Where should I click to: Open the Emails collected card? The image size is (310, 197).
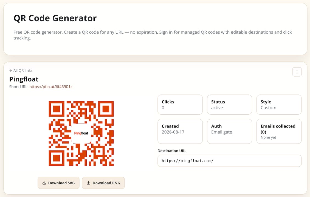279,131
